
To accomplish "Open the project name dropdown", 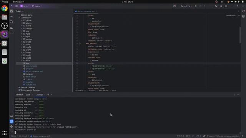I will [25, 6].
